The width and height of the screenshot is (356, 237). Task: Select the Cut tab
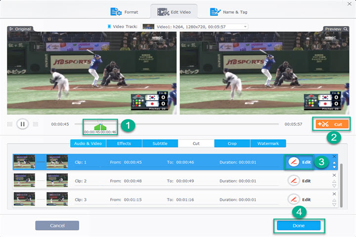pyautogui.click(x=196, y=143)
